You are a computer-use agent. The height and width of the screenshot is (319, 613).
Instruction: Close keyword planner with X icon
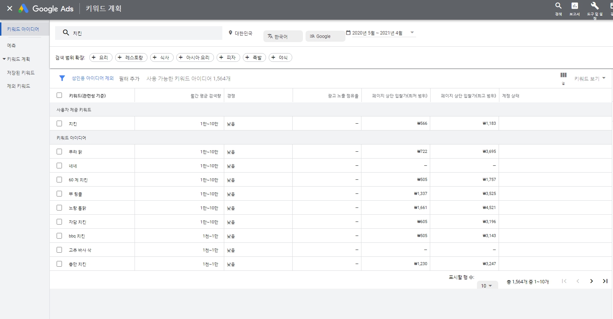[x=10, y=8]
